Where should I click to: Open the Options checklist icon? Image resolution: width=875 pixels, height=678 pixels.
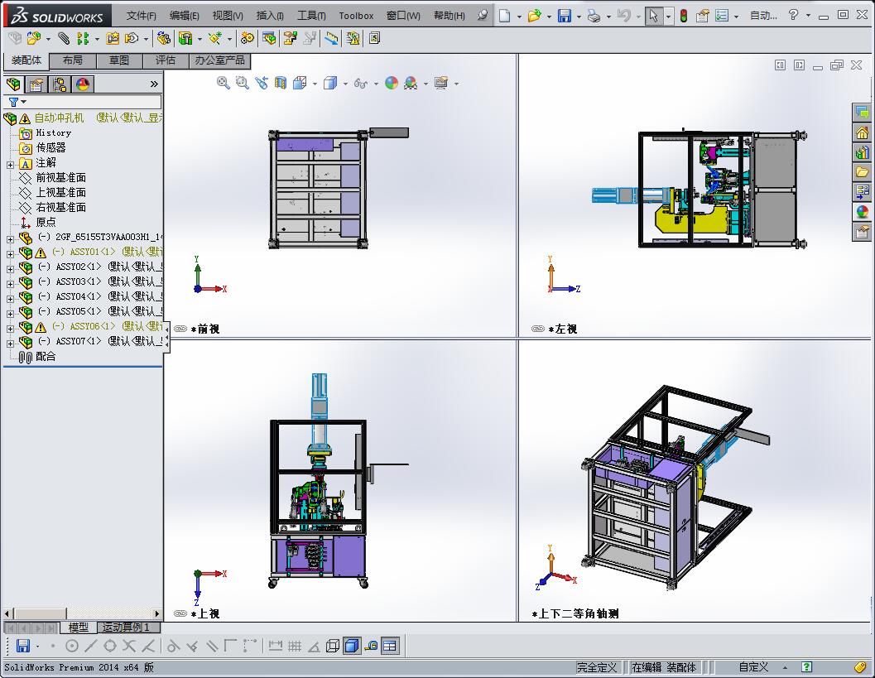(x=722, y=16)
